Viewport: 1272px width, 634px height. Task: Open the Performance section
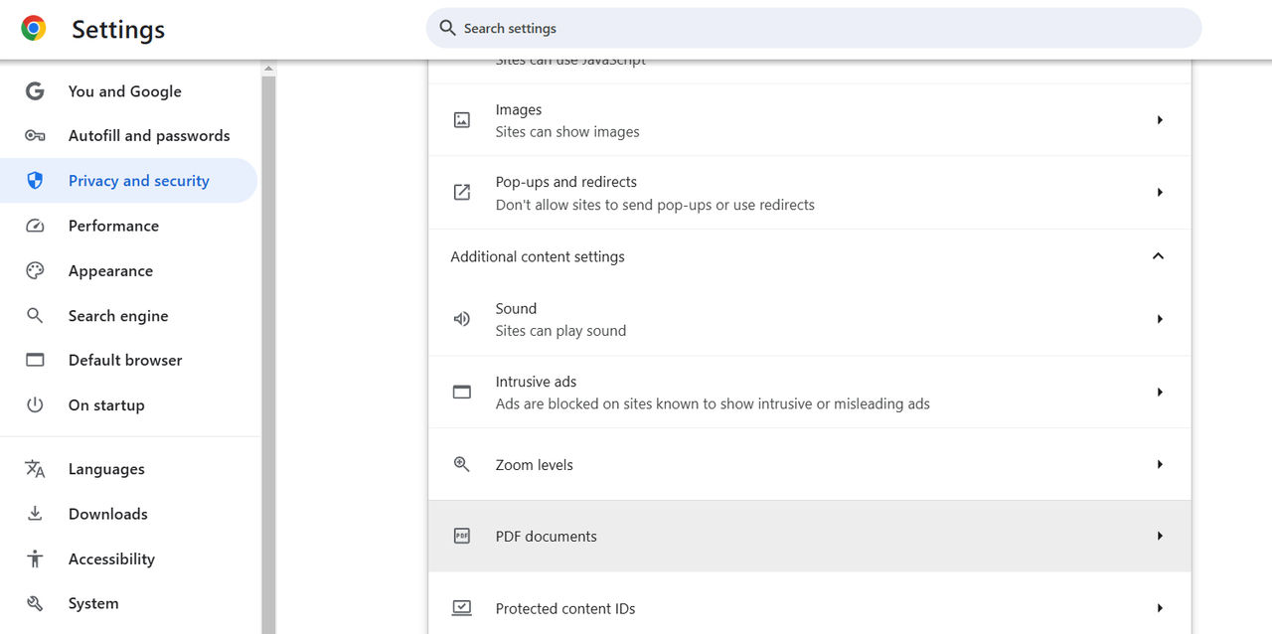128,226
